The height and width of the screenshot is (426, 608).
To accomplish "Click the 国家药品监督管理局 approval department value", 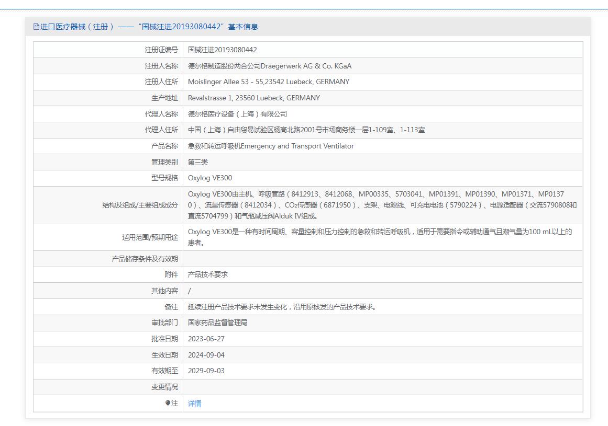I will click(x=217, y=323).
